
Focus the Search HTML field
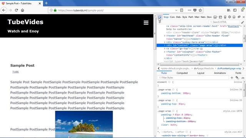224,22
